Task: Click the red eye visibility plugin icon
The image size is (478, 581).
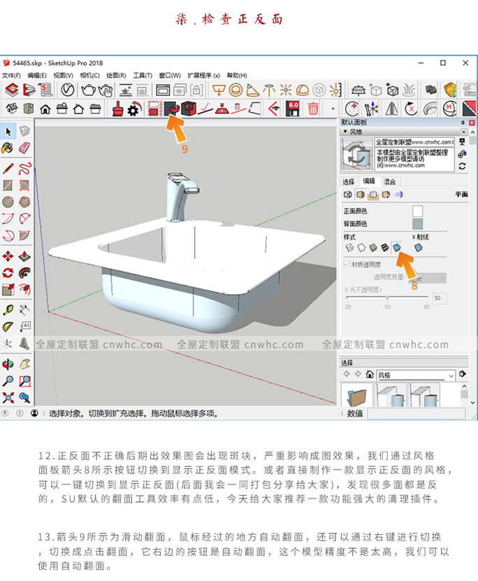Action: 274,109
